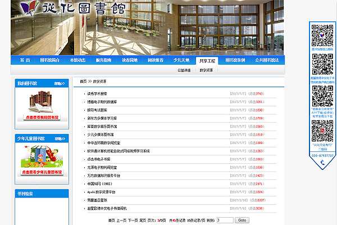This screenshot has height=225, width=337.
Task: Click the top QR code in sidebar
Action: coord(323,35)
